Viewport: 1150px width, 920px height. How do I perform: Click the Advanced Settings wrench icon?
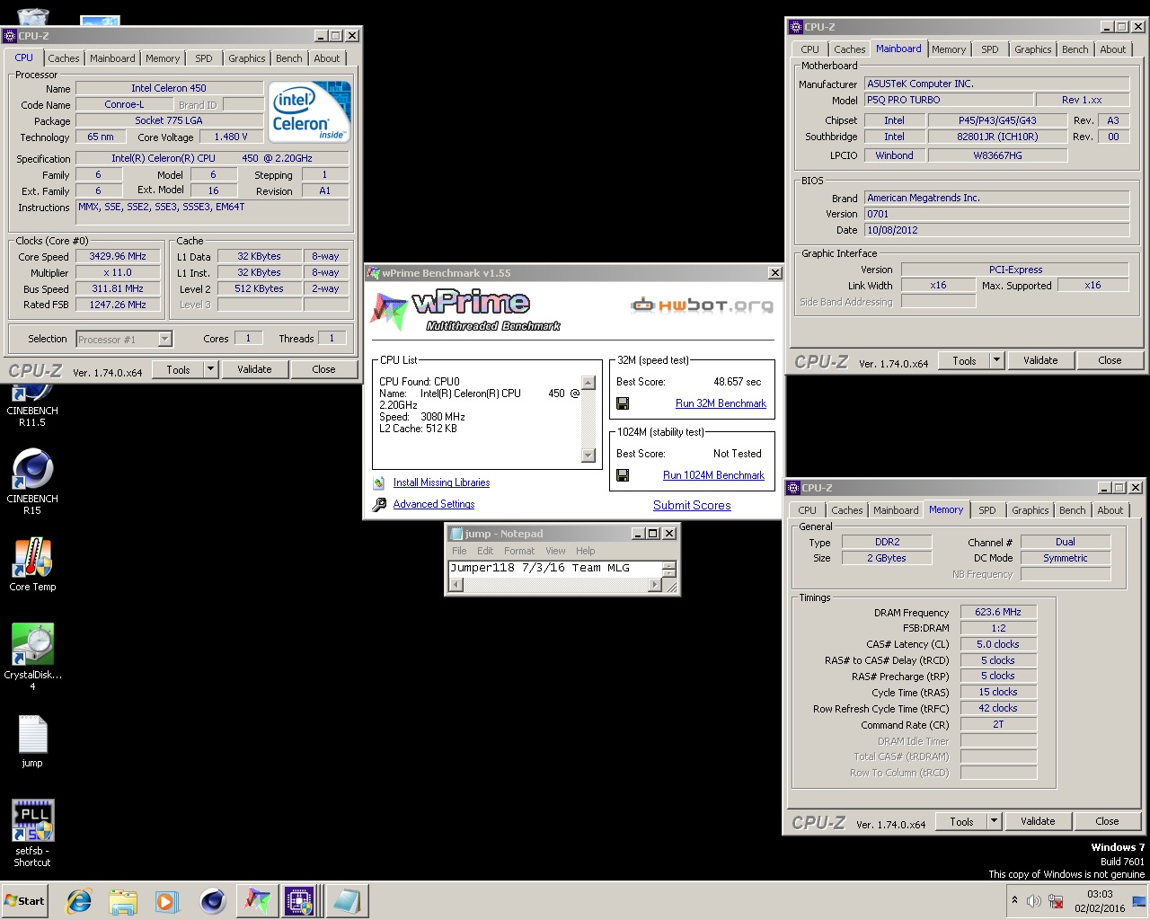(379, 504)
